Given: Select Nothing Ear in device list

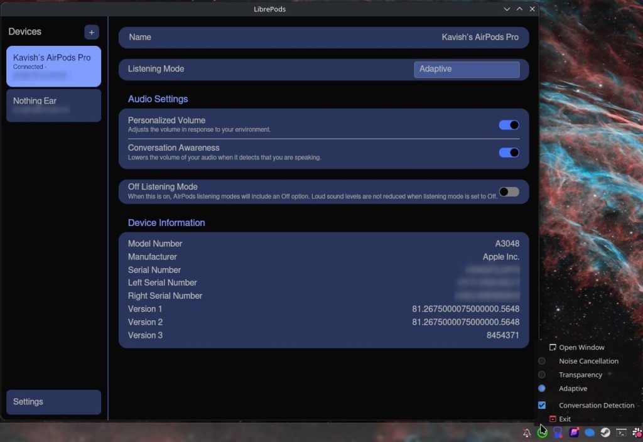Looking at the screenshot, I should click(x=53, y=105).
